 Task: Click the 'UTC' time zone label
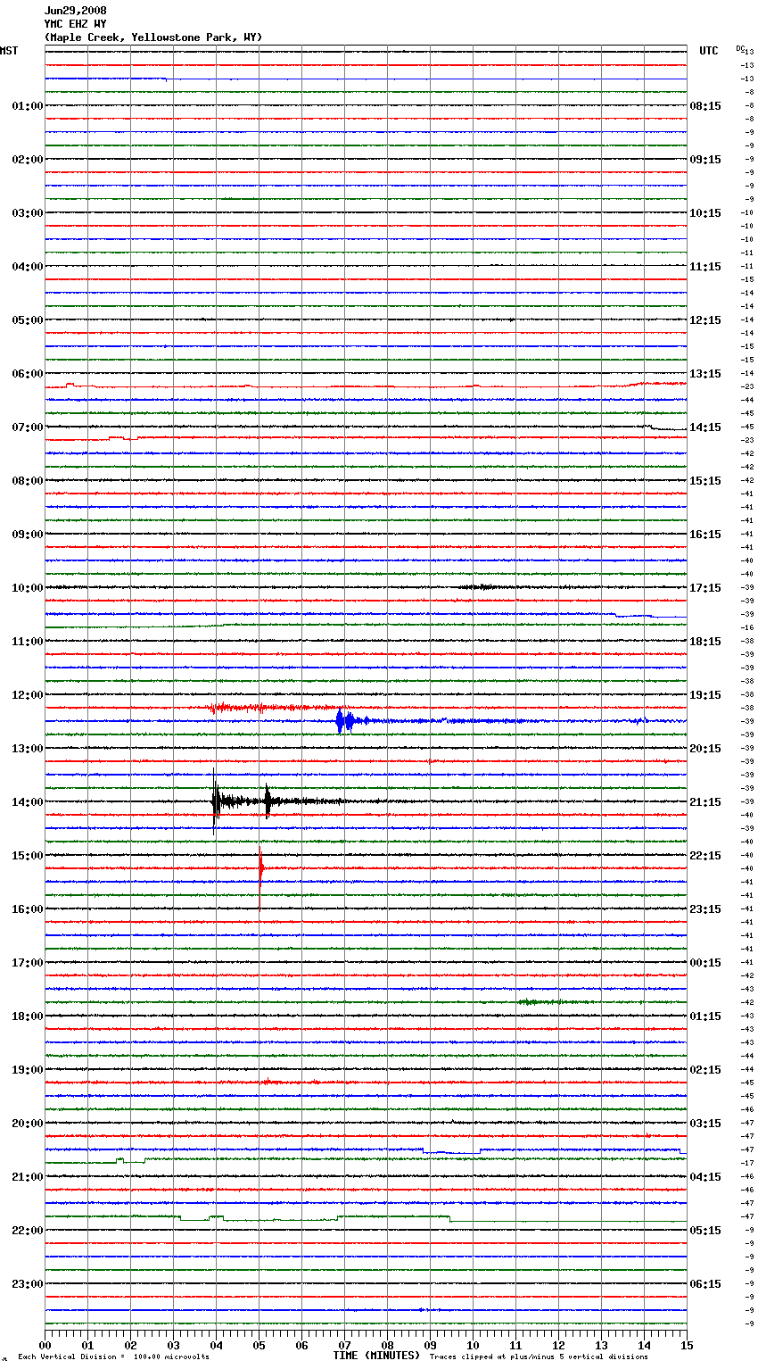(709, 51)
